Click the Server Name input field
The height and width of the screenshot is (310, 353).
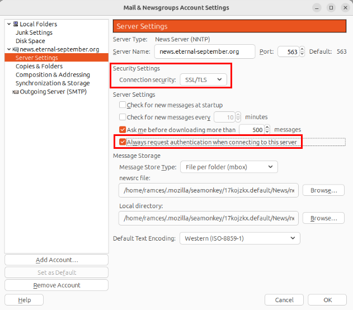pos(205,51)
